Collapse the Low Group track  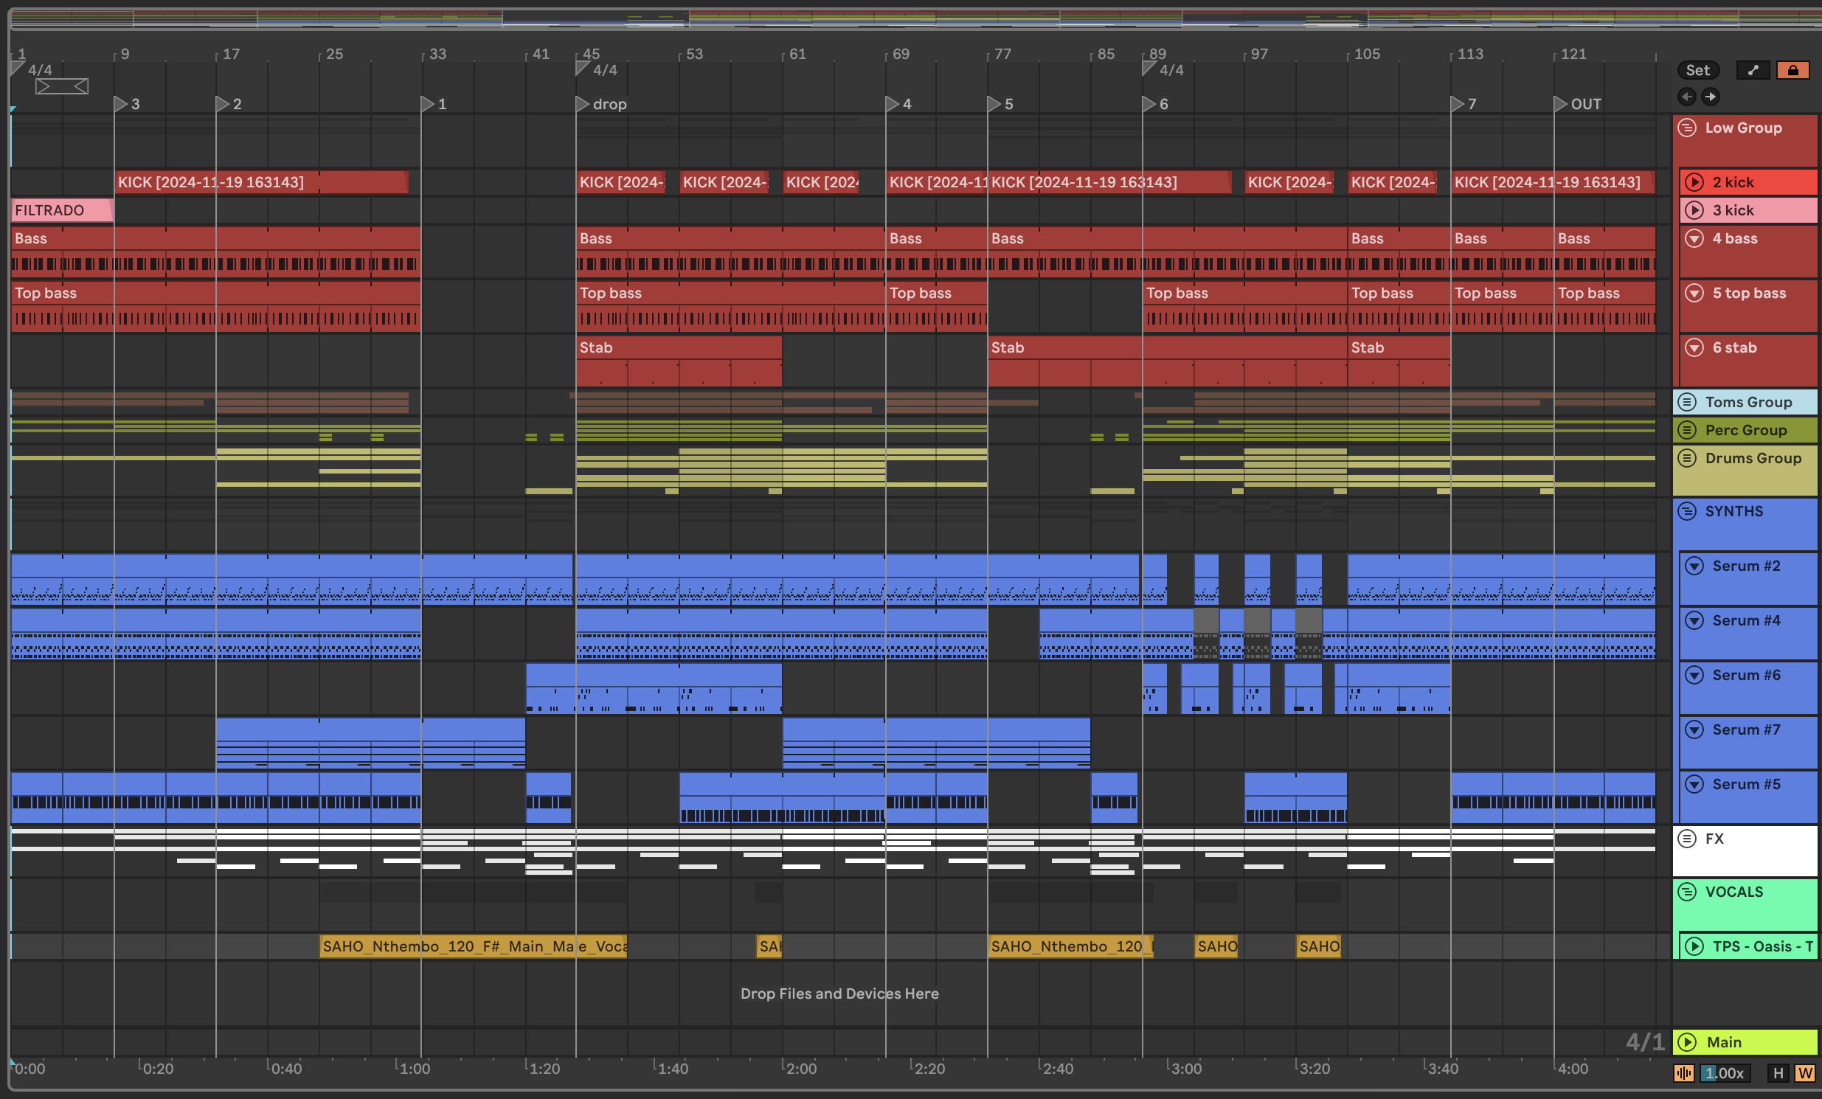[1687, 128]
